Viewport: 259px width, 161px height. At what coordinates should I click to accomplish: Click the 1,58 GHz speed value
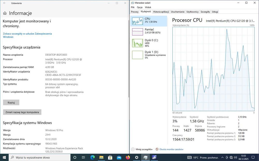pyautogui.click(x=197, y=121)
